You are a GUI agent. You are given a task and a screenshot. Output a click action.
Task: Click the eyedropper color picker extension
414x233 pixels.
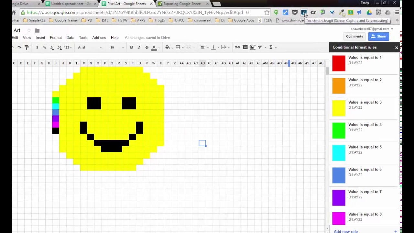point(341,12)
